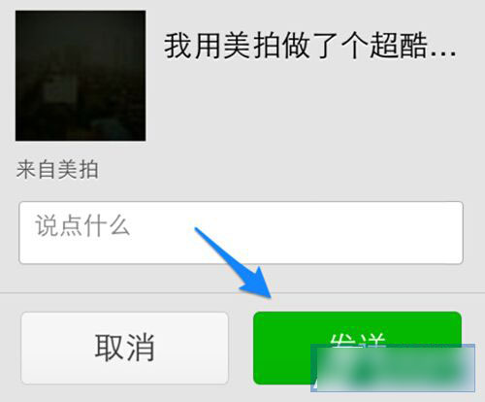485x402 pixels.
Task: Click the blurred watermark overlay
Action: pyautogui.click(x=393, y=368)
